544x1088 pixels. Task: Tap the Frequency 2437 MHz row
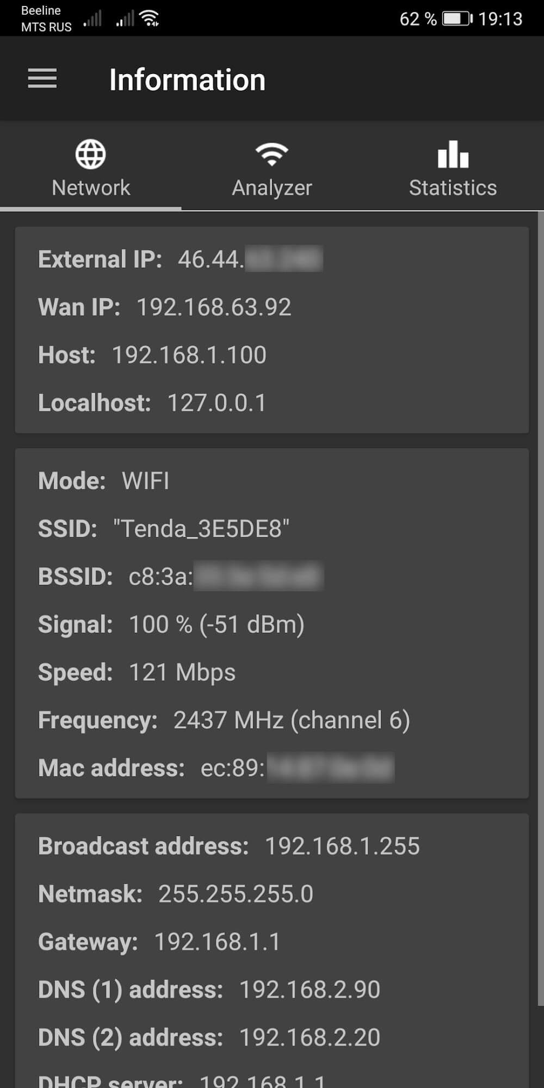[x=224, y=720]
